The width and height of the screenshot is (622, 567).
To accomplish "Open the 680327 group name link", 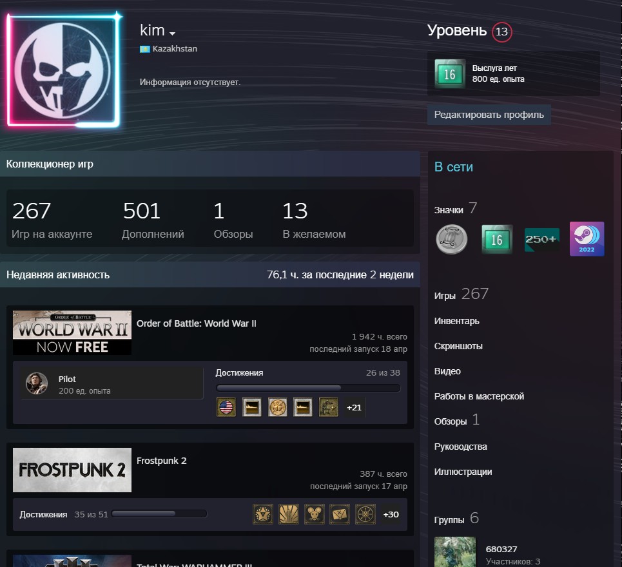I will (501, 549).
